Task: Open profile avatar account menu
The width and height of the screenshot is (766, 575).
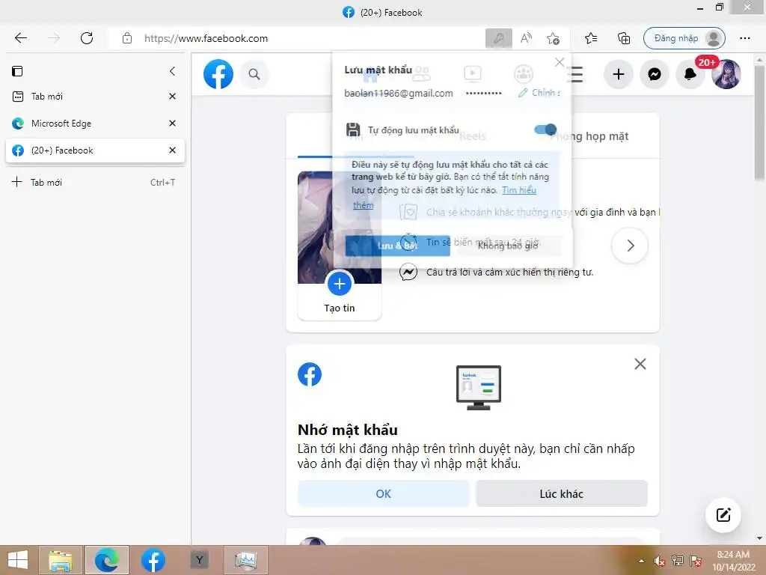Action: [726, 74]
